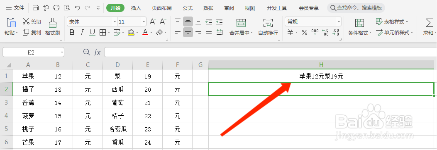Open the font name dropdown 宋体
437x150 pixels.
click(x=115, y=21)
